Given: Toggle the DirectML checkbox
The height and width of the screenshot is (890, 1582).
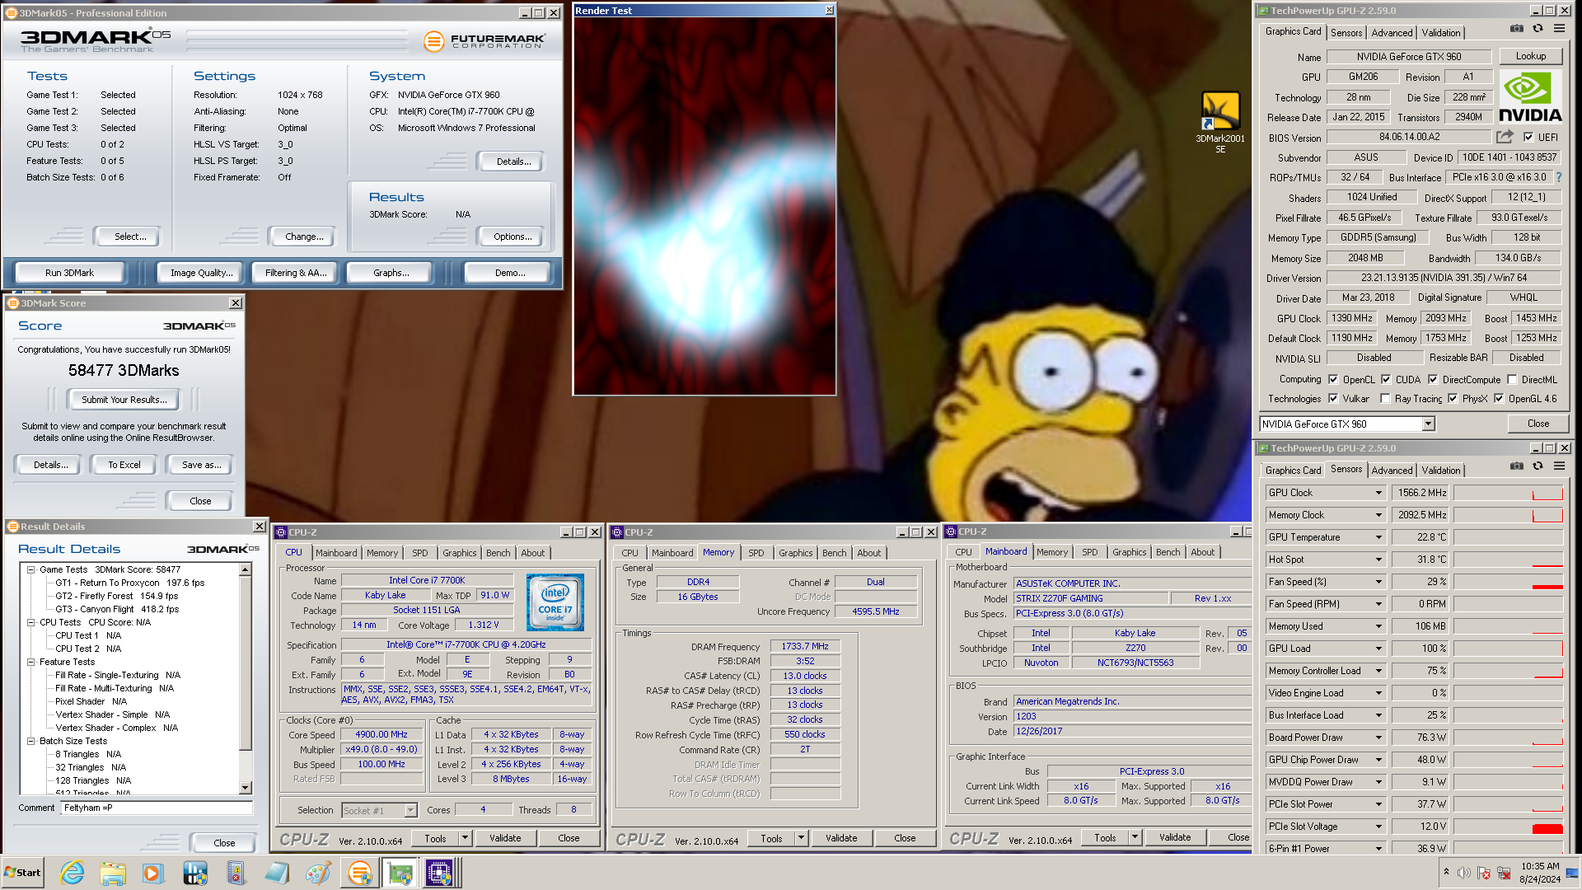Looking at the screenshot, I should pos(1512,380).
